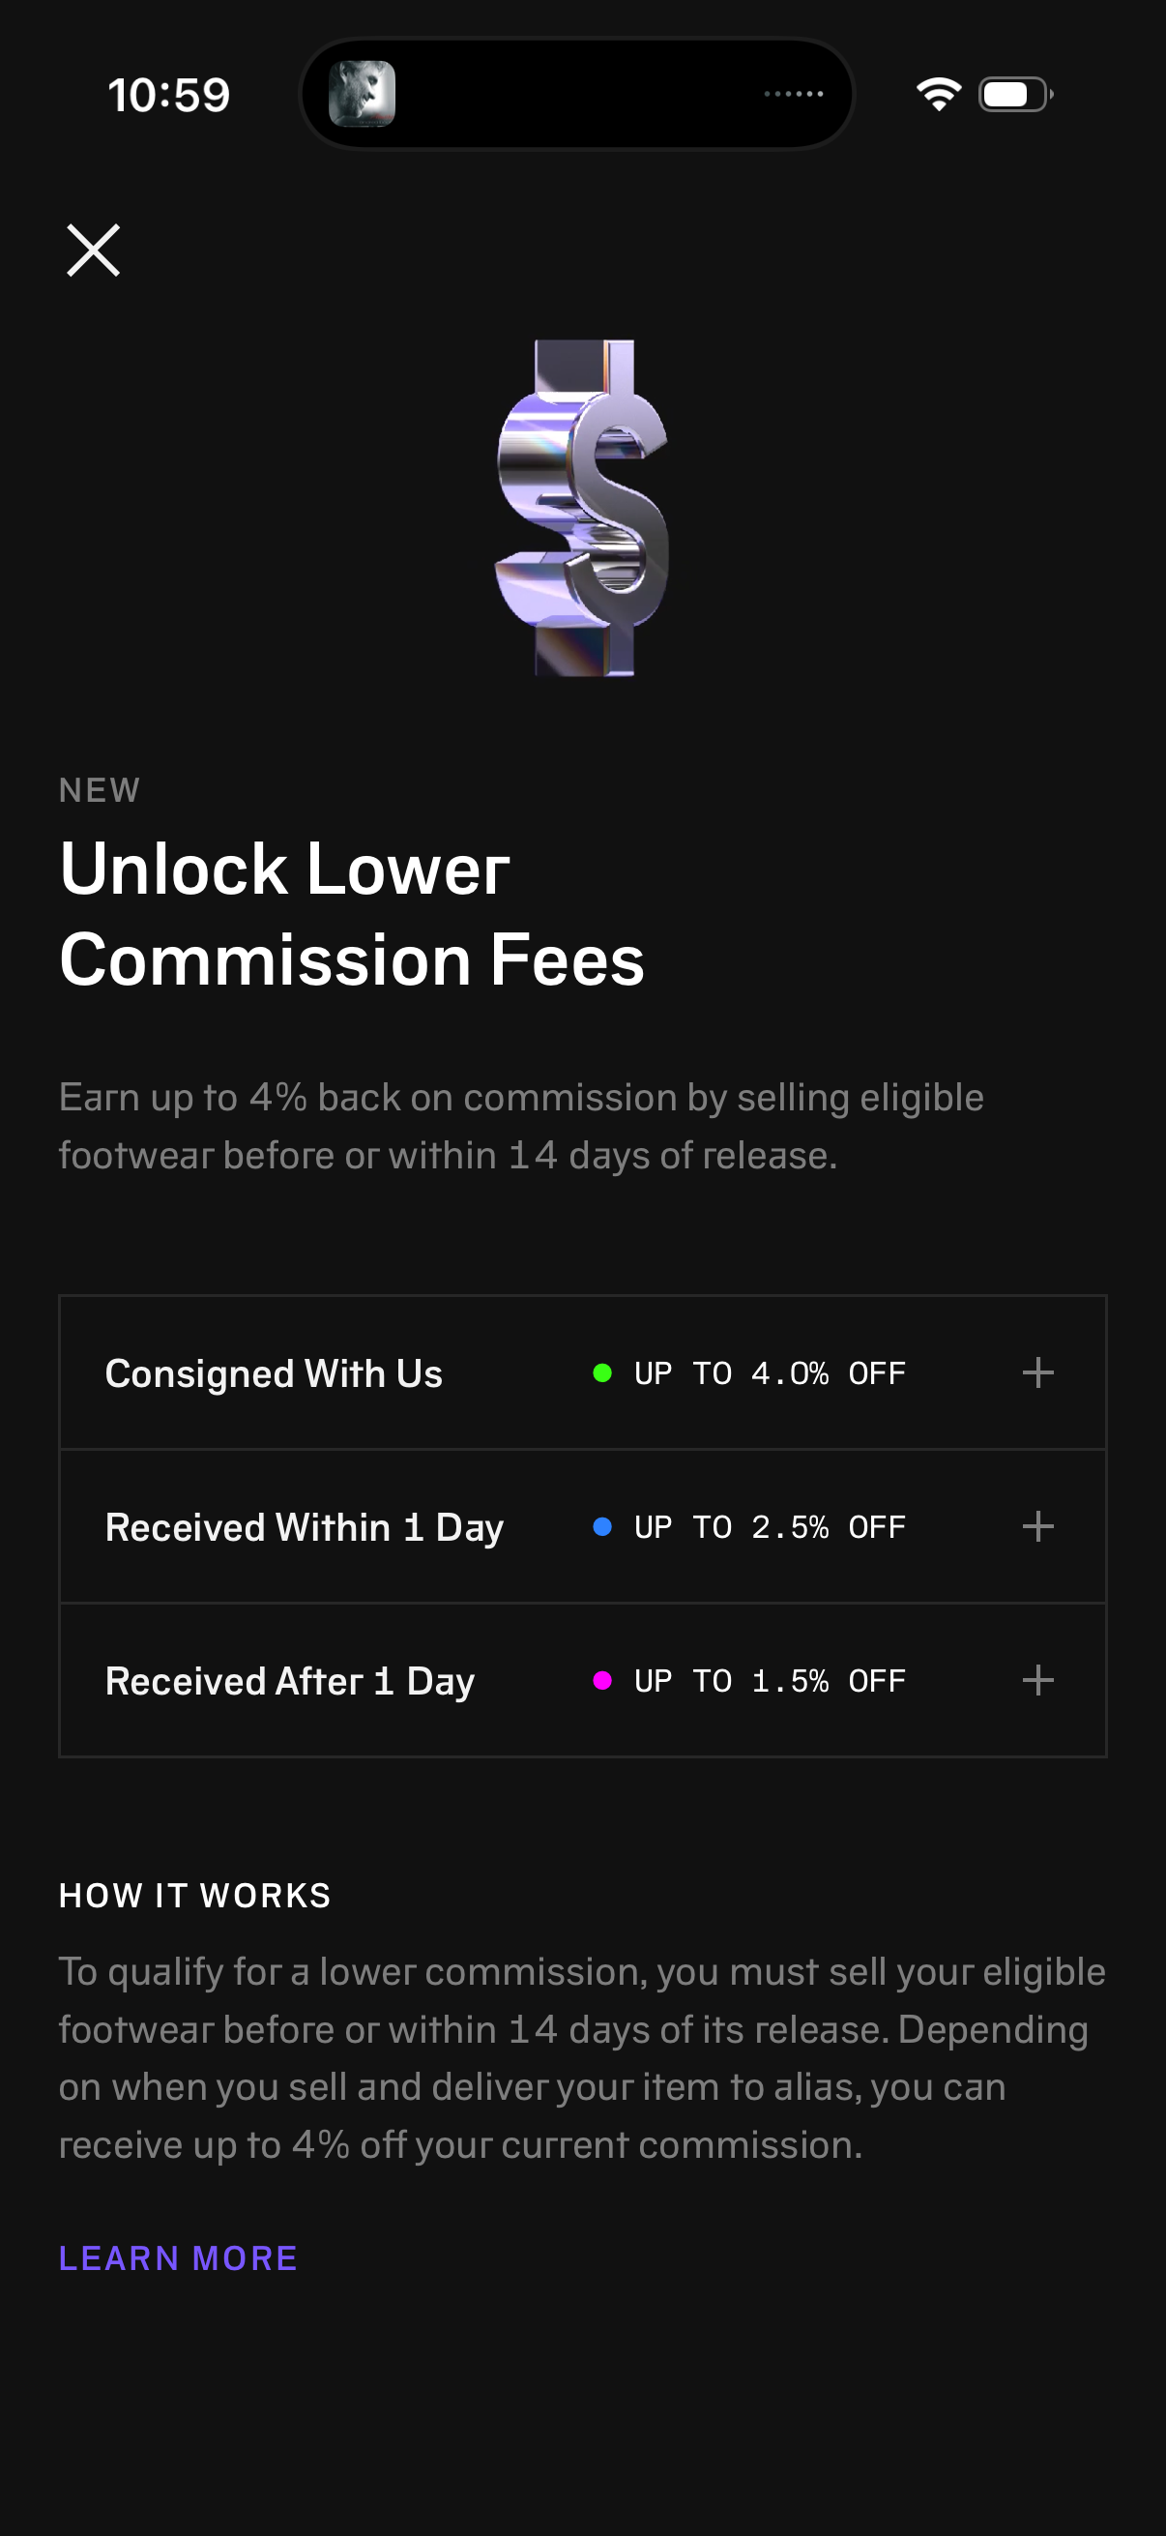
Task: Tap the now-playing thumbnail in Dynamic Island
Action: click(363, 94)
